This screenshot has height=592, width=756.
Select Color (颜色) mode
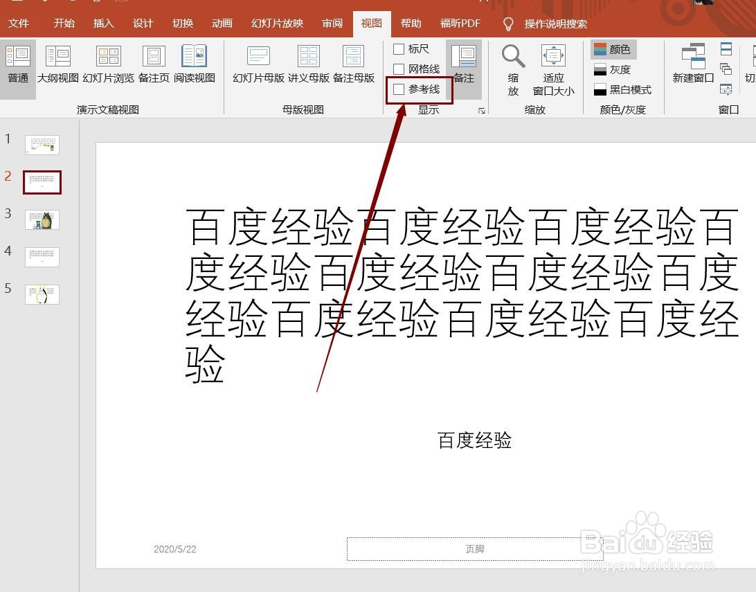click(613, 49)
